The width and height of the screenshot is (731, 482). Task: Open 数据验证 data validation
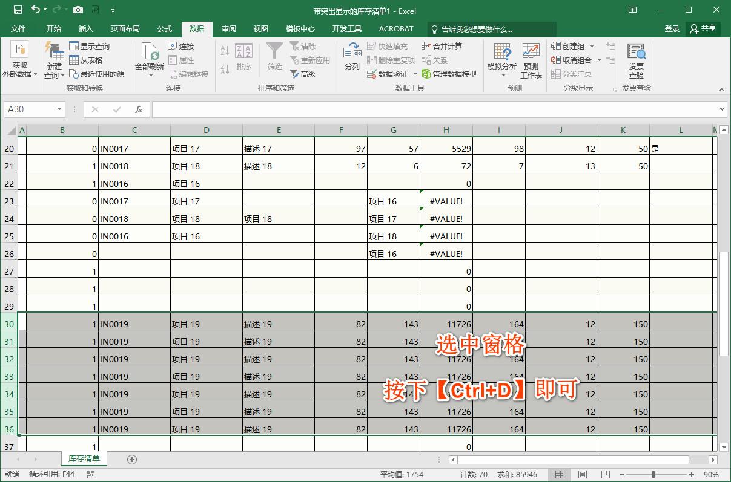click(x=388, y=74)
